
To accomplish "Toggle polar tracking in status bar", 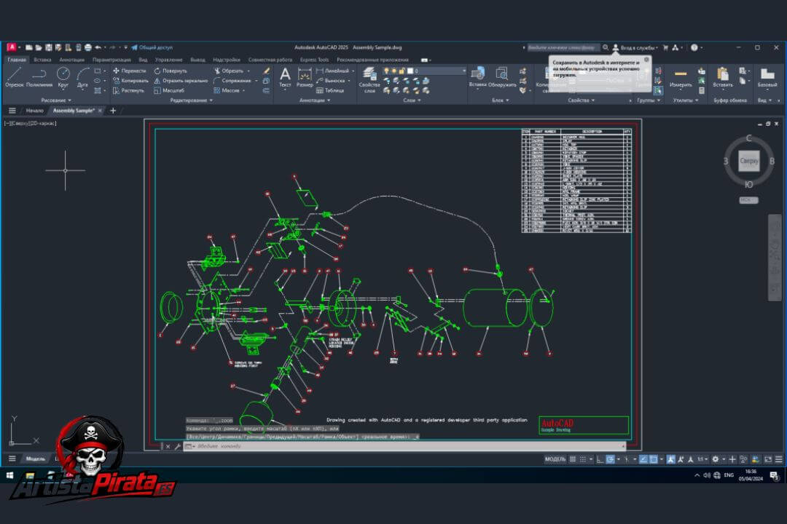I will click(x=611, y=458).
